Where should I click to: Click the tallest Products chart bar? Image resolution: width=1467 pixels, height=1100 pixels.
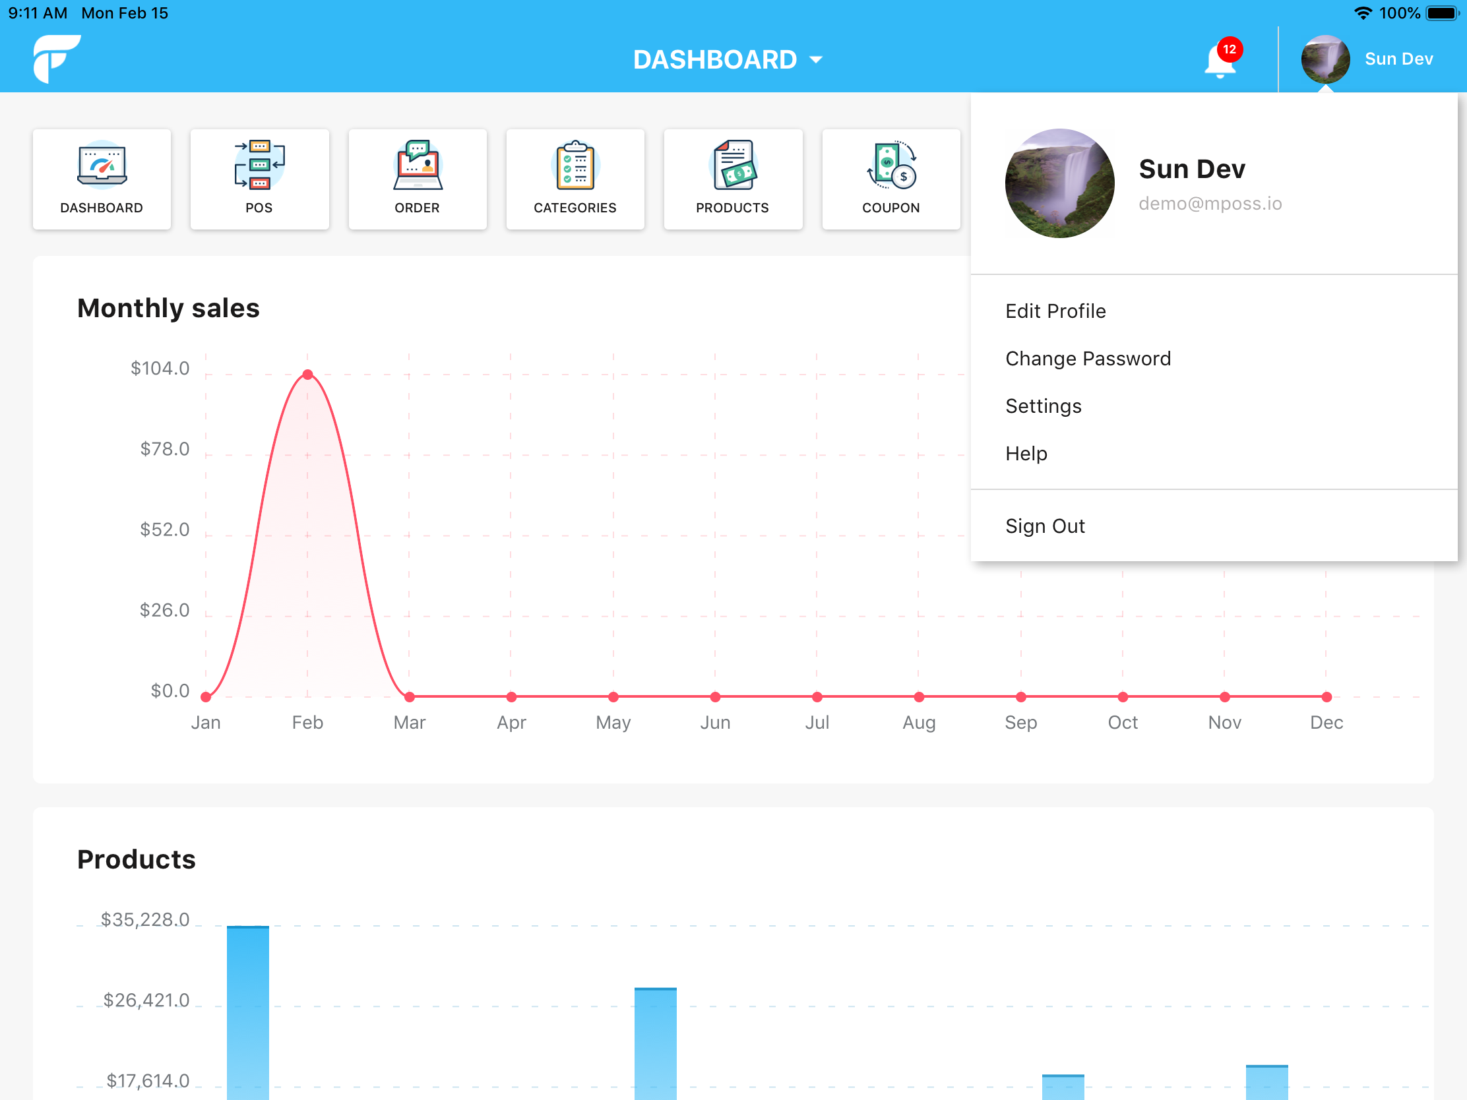pos(248,1012)
